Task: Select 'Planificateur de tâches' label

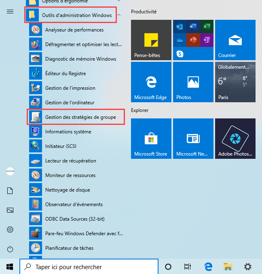Action: click(69, 248)
